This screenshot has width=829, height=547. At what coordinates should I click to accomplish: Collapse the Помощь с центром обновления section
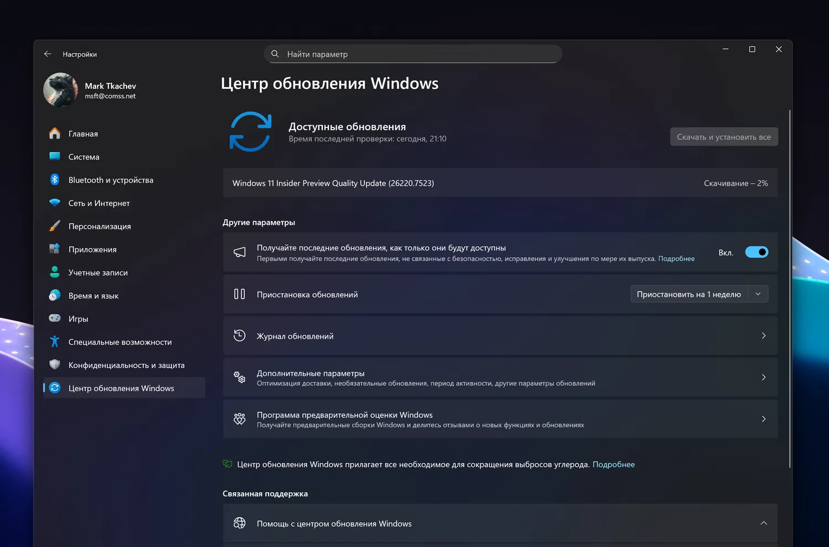tap(763, 523)
